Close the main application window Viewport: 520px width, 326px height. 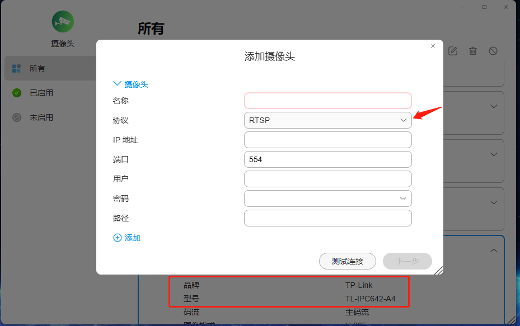(506, 7)
